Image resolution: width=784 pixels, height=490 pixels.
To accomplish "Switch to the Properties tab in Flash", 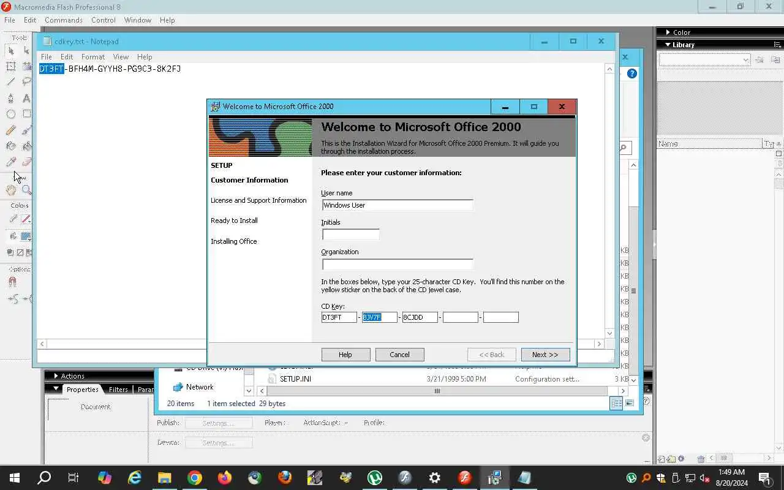I will click(x=83, y=390).
